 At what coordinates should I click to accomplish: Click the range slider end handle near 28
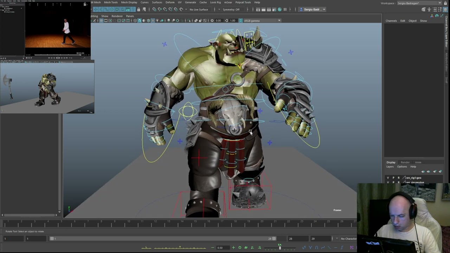pyautogui.click(x=274, y=239)
